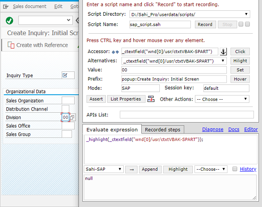Open the Sales document menu

pos(30,6)
